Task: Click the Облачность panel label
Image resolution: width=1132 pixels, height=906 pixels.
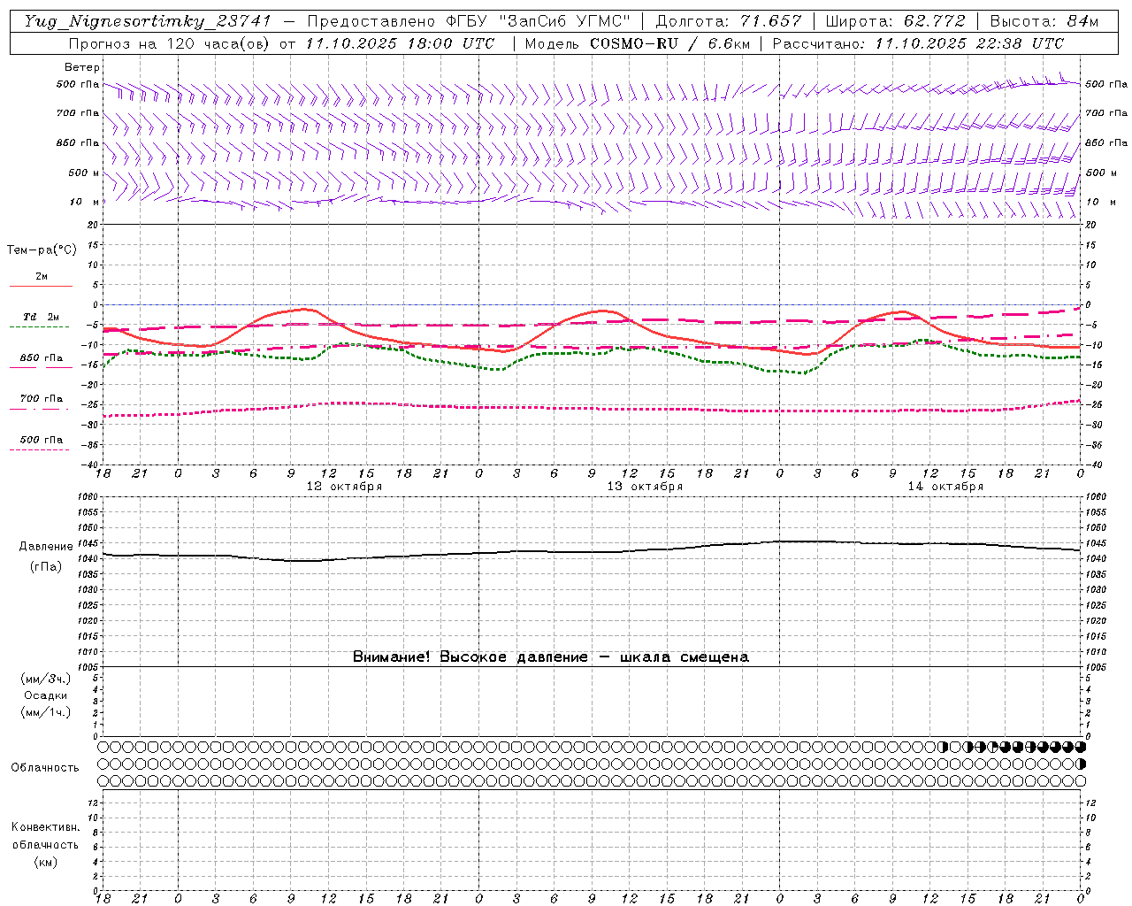Action: click(x=45, y=768)
